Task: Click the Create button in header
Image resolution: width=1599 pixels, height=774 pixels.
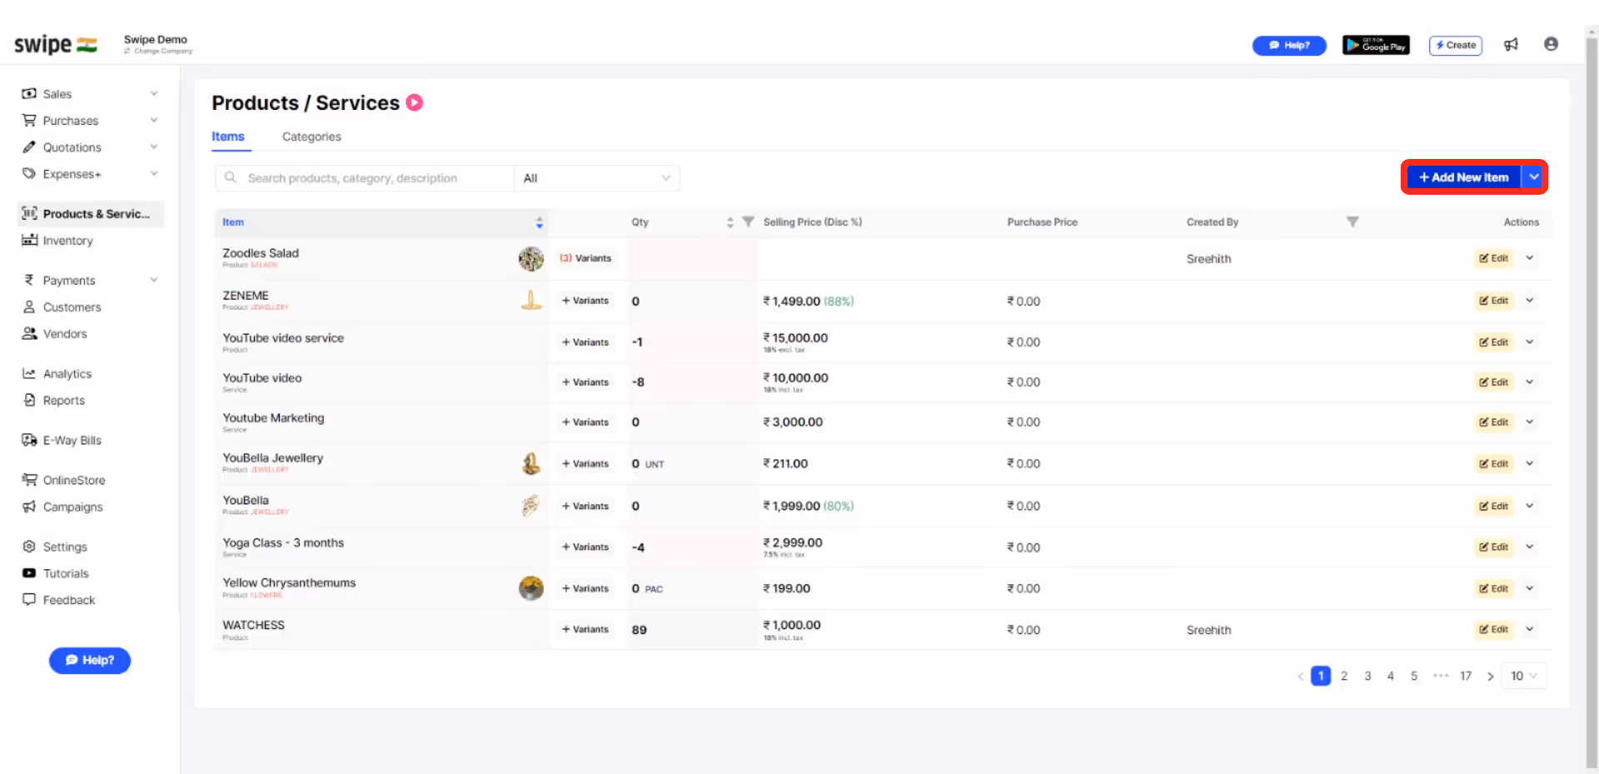Action: click(x=1456, y=45)
